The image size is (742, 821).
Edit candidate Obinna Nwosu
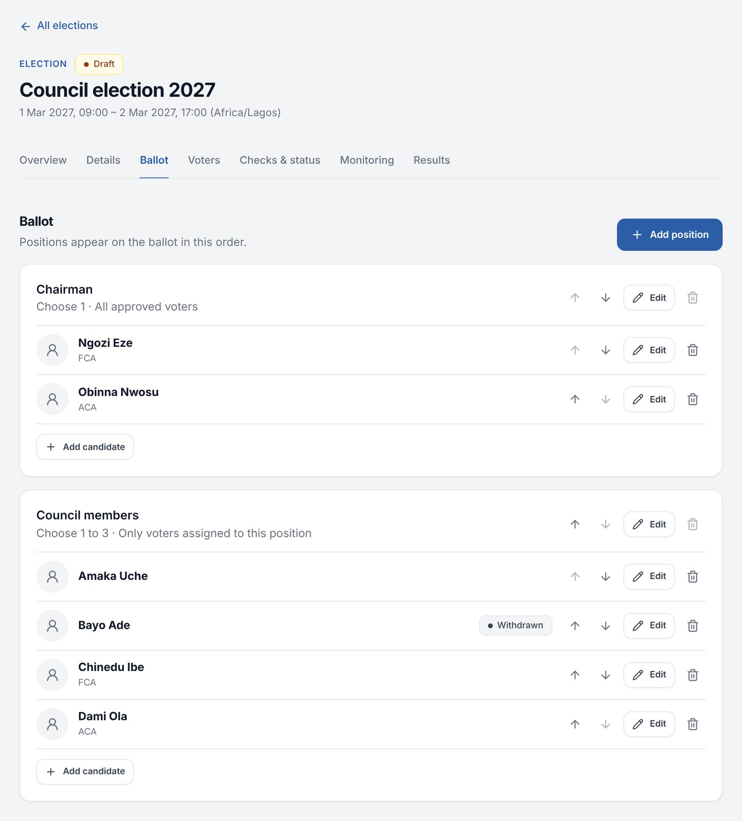pyautogui.click(x=649, y=399)
